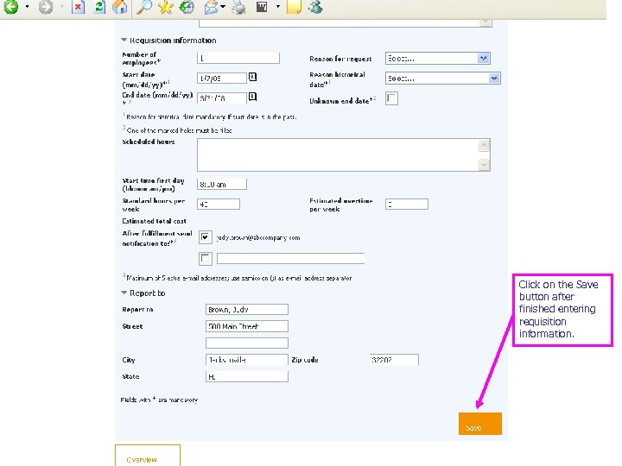
Task: Expand the Mail dropdown arrow
Action: click(x=223, y=7)
